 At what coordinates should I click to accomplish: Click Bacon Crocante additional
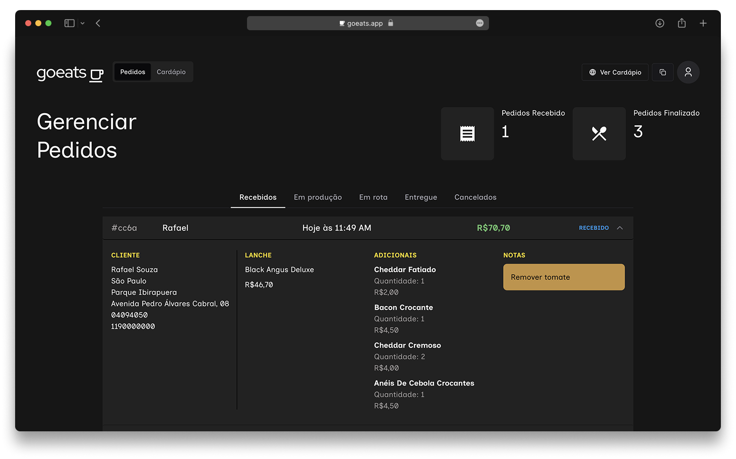tap(403, 308)
